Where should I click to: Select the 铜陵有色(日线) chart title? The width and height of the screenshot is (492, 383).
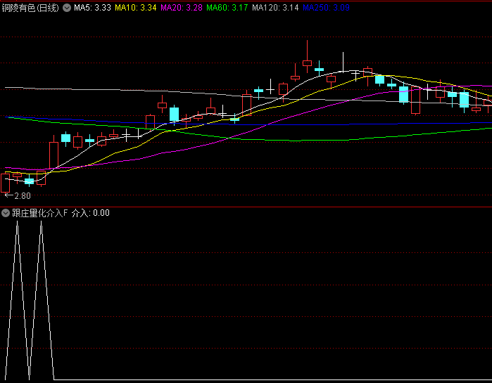(30, 8)
